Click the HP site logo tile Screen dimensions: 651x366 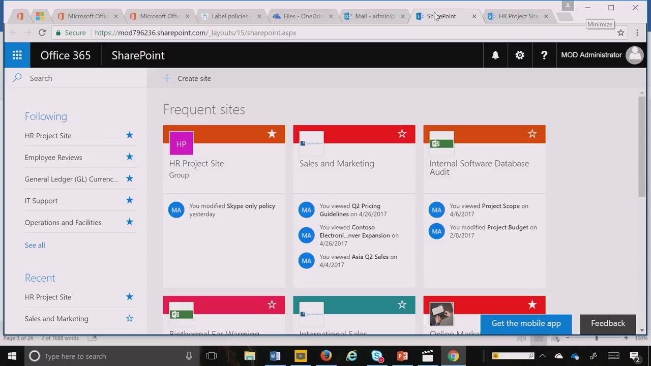(x=181, y=144)
